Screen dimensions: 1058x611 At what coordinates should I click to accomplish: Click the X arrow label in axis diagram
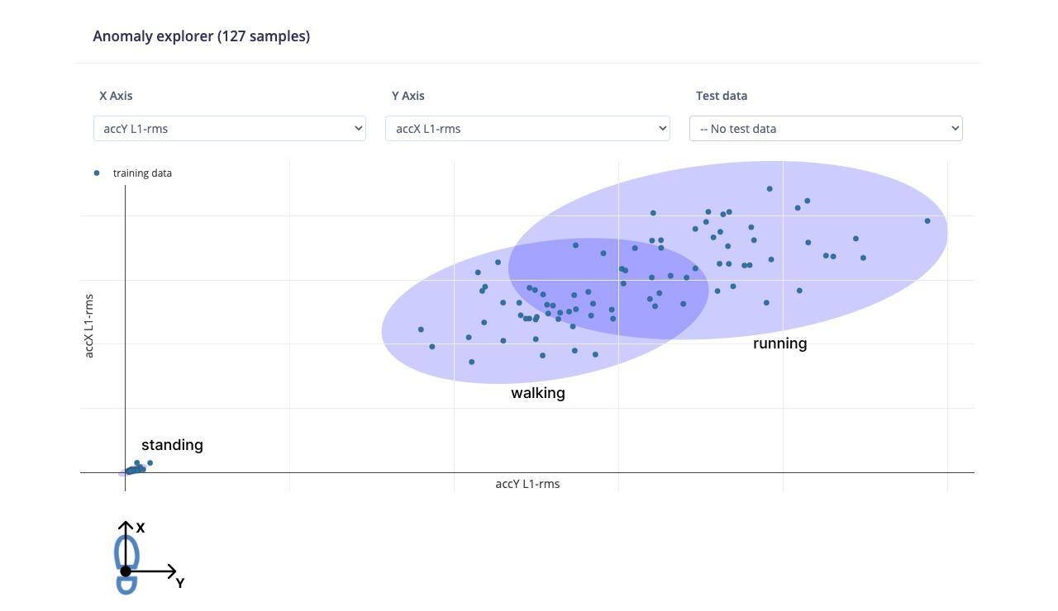coord(141,528)
